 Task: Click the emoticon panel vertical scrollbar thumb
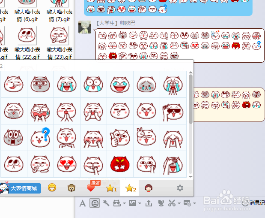point(191,99)
